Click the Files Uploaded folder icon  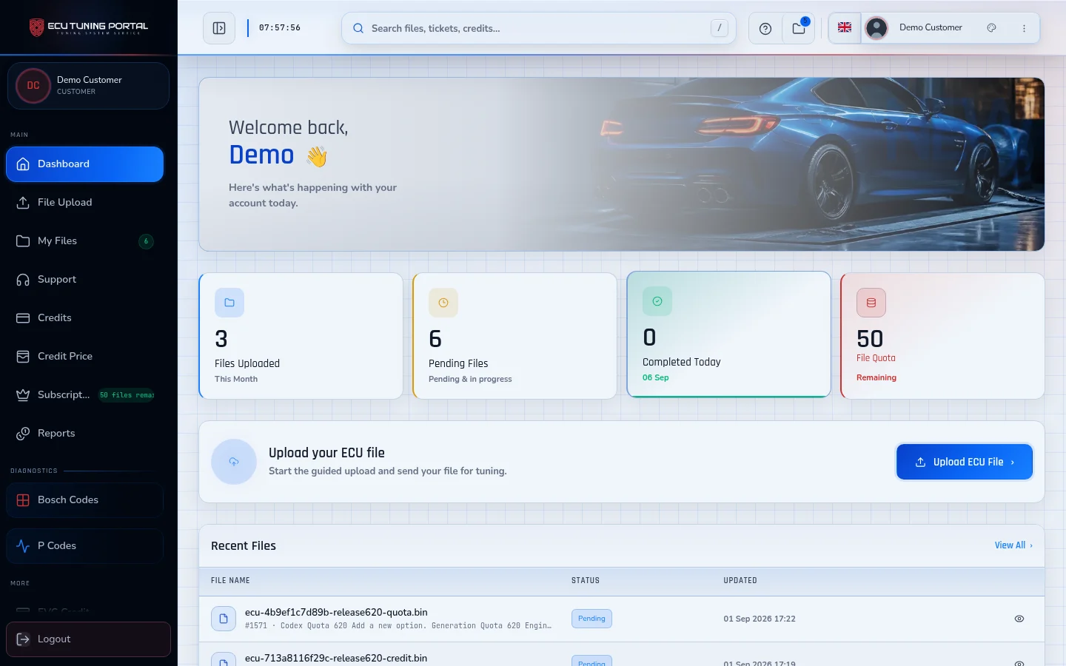tap(229, 303)
